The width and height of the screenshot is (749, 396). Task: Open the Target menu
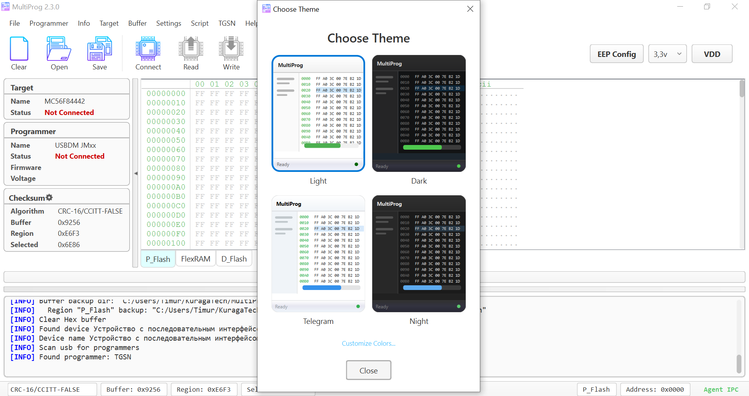click(109, 23)
